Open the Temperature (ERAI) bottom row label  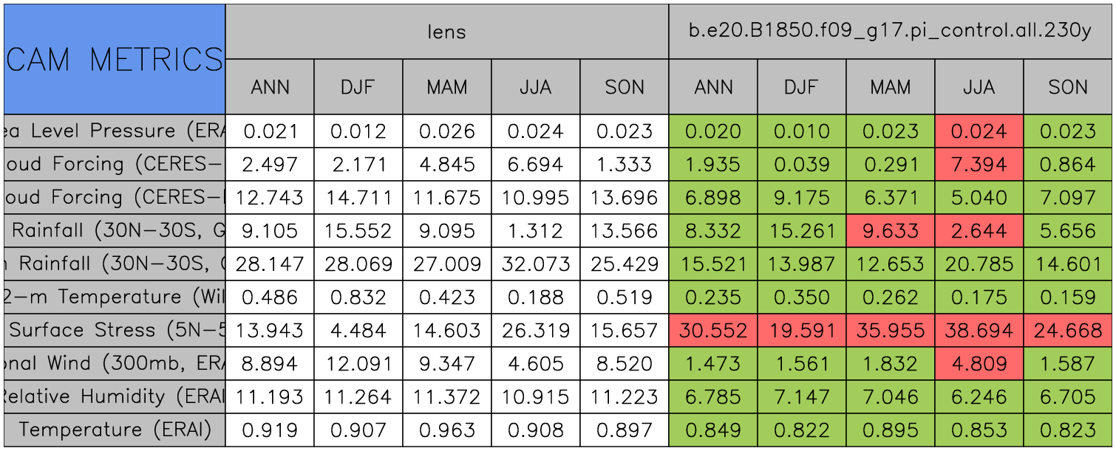pos(114,430)
